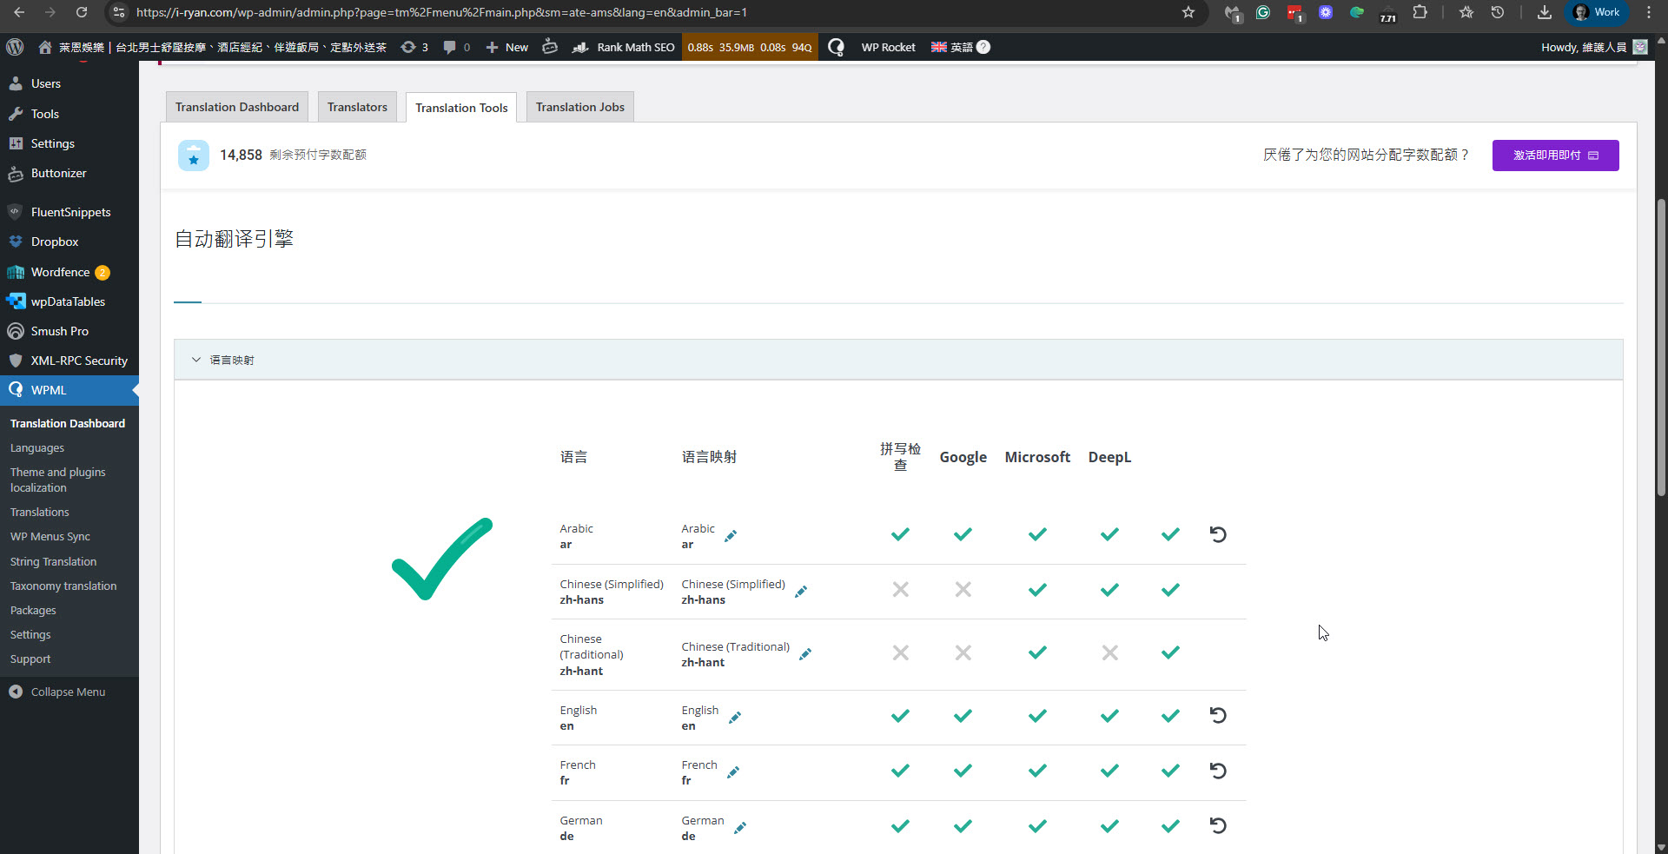Bookmark this page with the star icon
The height and width of the screenshot is (854, 1668).
point(1188,12)
